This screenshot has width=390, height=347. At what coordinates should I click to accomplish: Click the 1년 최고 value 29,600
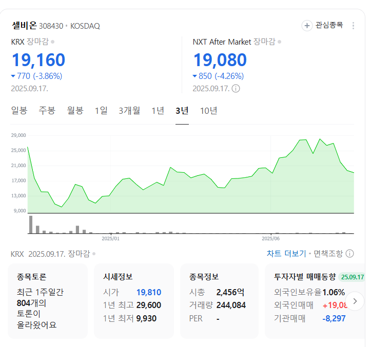click(149, 305)
